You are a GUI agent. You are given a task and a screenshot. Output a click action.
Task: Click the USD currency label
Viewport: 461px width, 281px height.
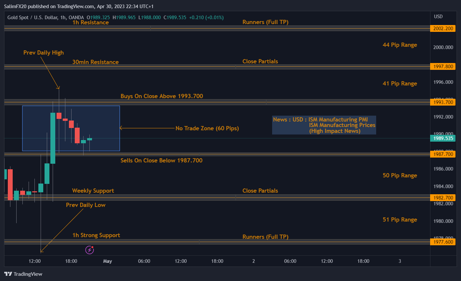(438, 17)
